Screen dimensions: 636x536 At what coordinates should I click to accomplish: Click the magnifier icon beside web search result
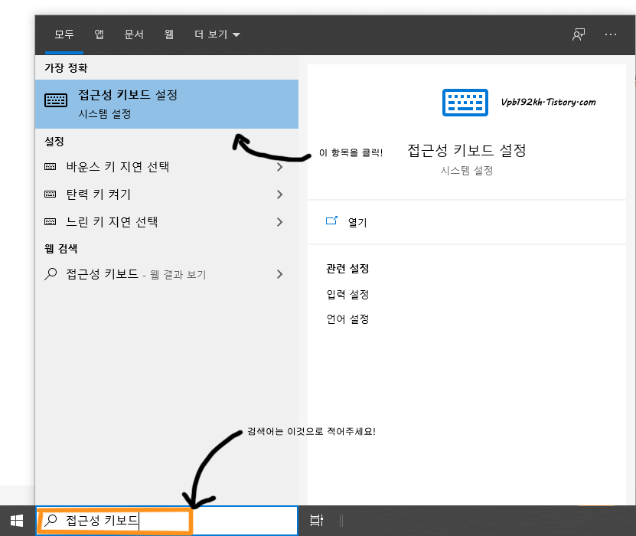[x=51, y=274]
